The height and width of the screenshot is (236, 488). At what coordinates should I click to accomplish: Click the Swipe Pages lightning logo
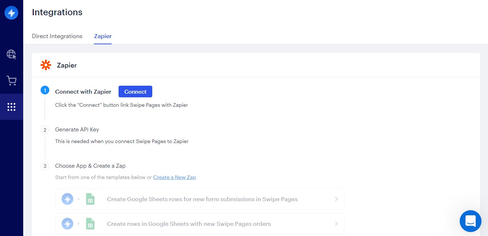click(x=12, y=13)
